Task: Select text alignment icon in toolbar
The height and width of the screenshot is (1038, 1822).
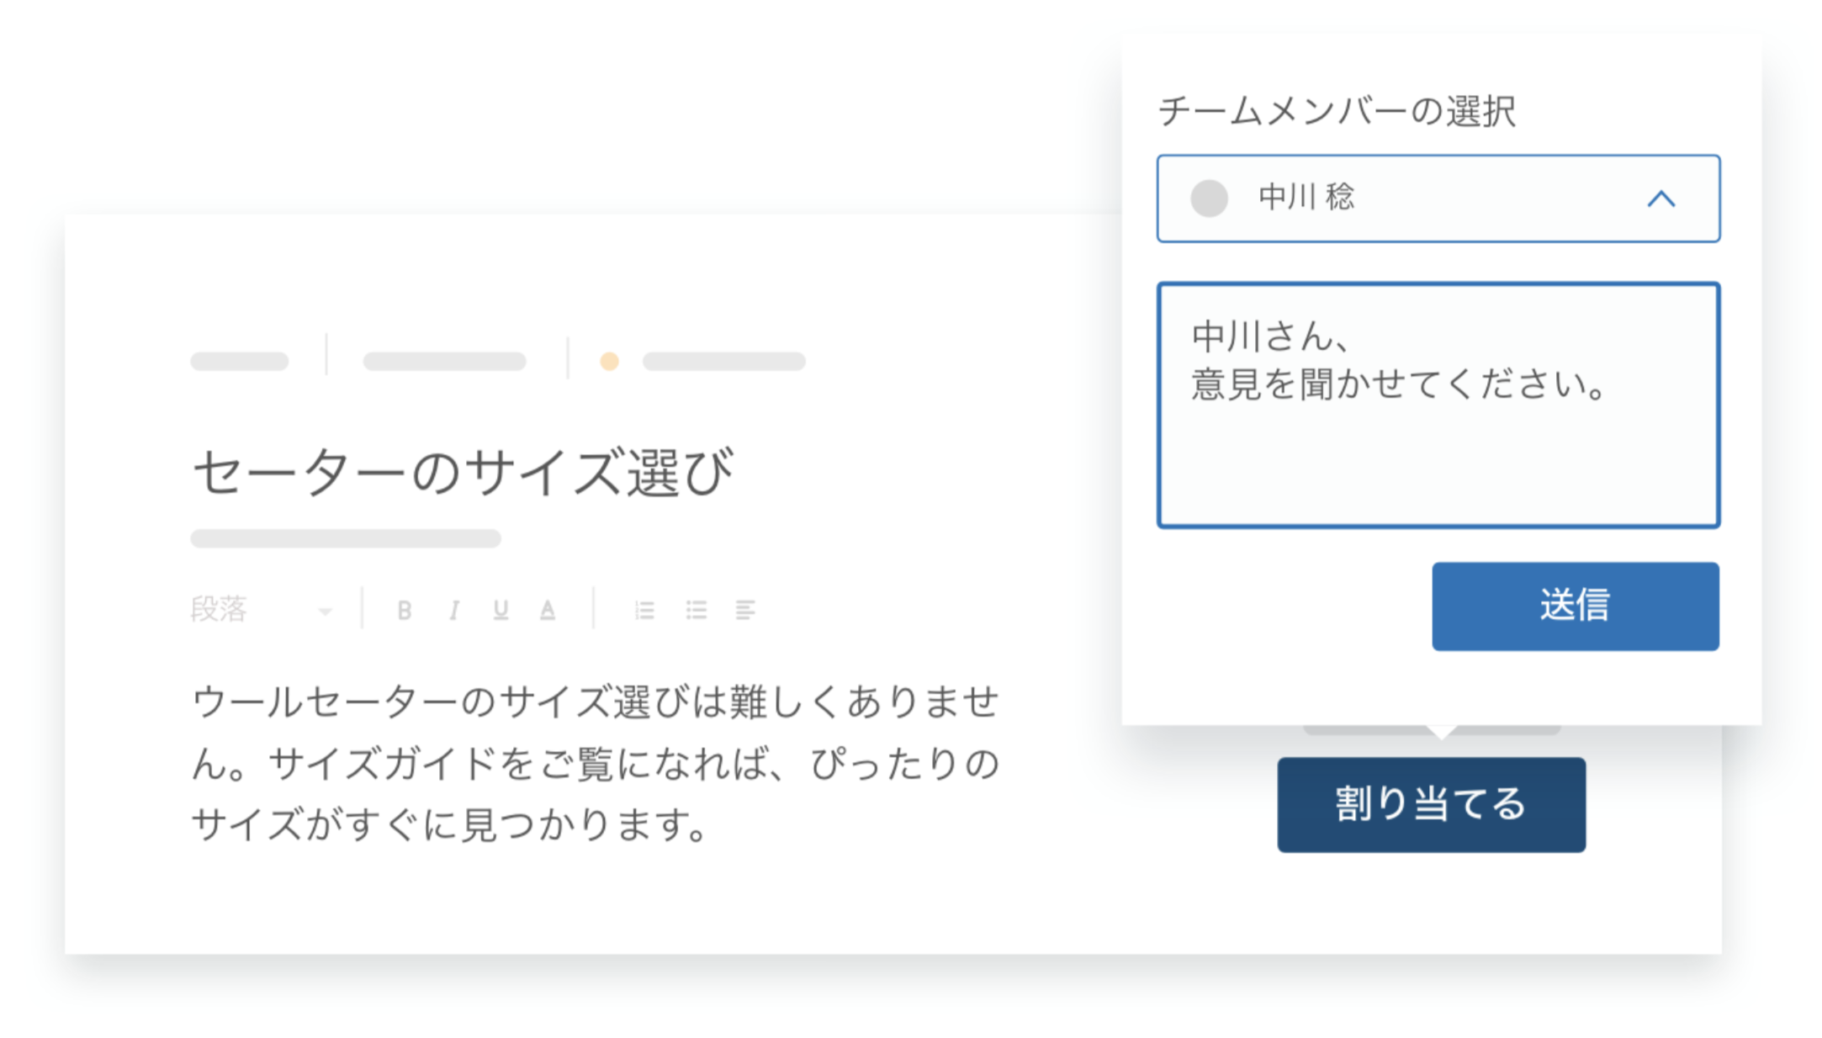Action: point(745,610)
